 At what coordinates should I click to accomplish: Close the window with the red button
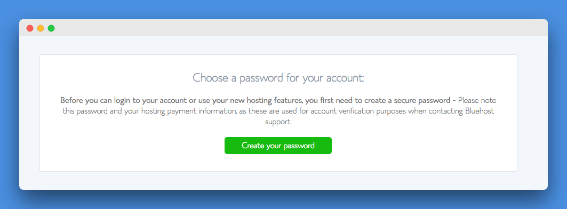point(30,28)
